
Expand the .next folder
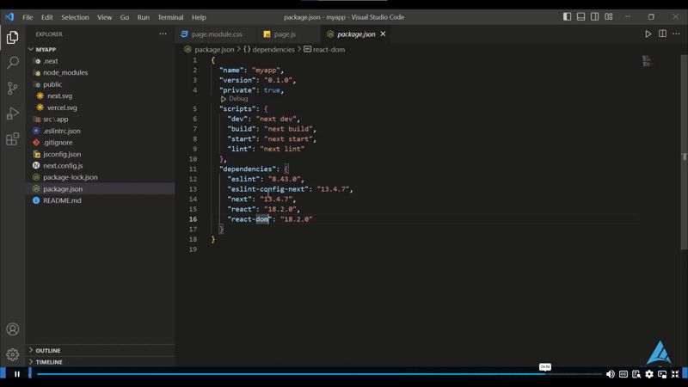[x=101, y=61]
